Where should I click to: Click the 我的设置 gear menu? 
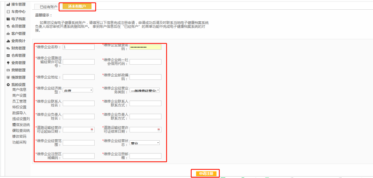(18, 85)
